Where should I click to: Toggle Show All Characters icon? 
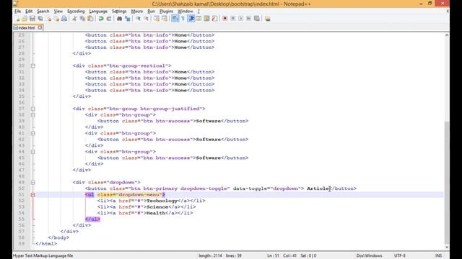tap(183, 19)
